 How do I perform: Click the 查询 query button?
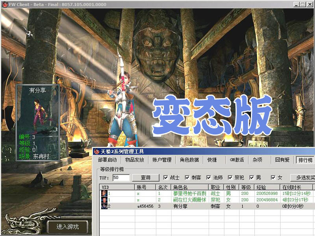(x=145, y=178)
